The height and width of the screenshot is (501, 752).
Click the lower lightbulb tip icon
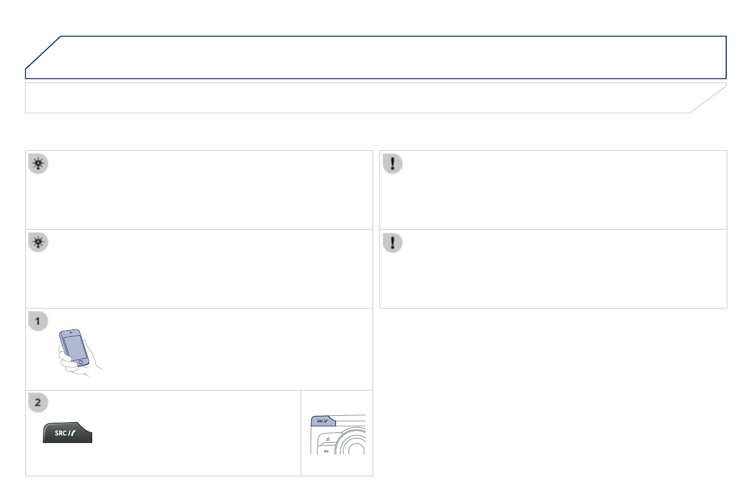(39, 243)
